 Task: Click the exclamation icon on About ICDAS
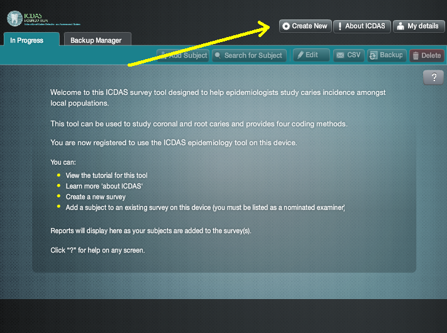(340, 26)
